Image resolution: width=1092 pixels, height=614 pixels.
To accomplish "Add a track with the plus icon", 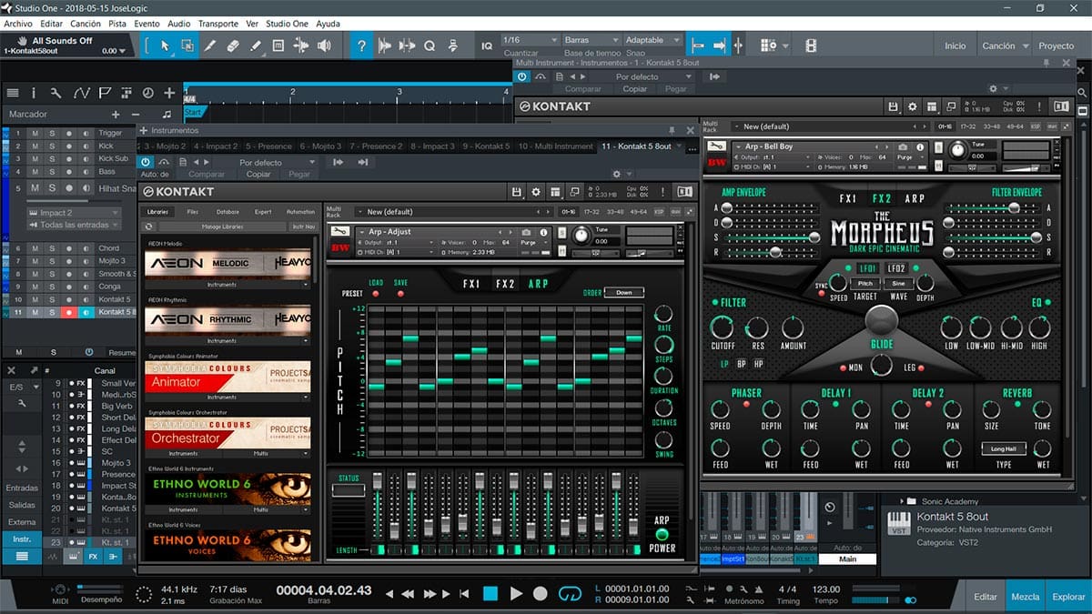I will (x=169, y=93).
